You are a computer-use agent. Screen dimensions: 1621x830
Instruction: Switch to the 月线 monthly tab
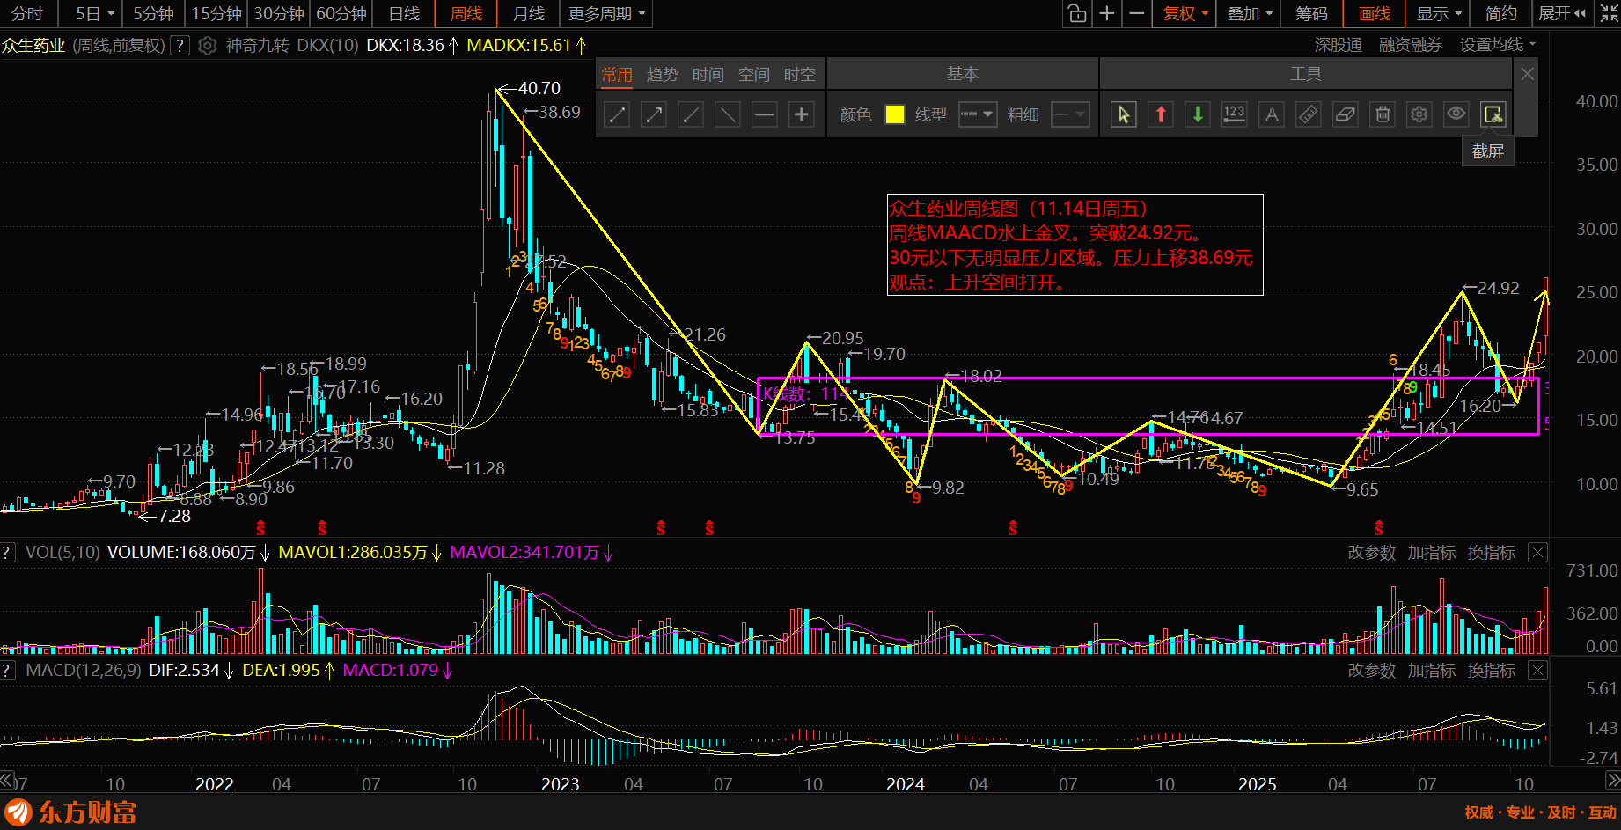click(x=529, y=14)
